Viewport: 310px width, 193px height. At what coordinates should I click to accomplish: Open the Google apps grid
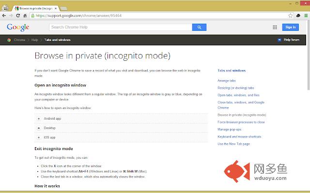(275, 28)
